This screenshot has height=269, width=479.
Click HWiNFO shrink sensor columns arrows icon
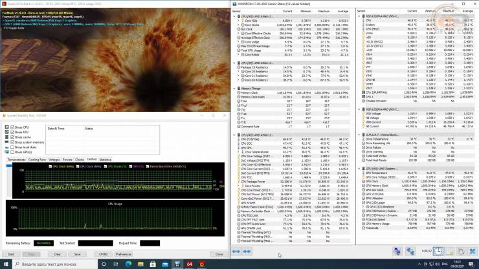(247, 252)
